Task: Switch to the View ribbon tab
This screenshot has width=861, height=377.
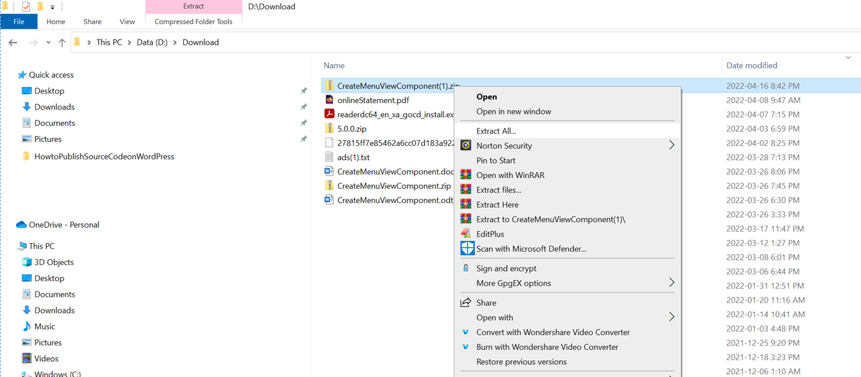Action: (x=127, y=21)
